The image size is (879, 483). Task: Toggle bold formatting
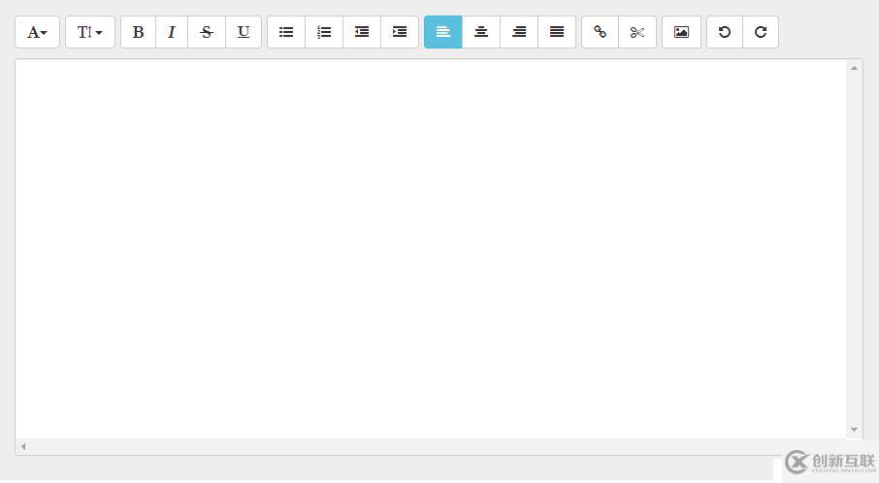pyautogui.click(x=138, y=33)
